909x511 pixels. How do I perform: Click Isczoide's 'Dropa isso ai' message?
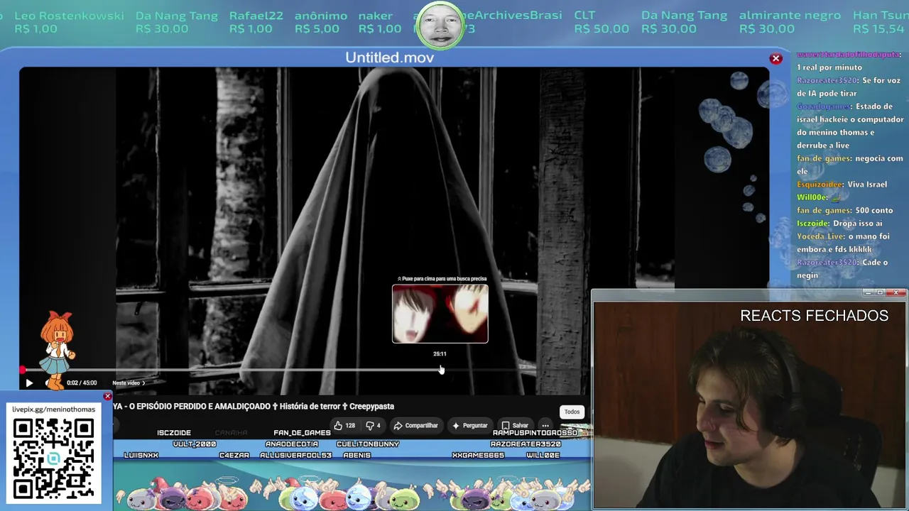pyautogui.click(x=839, y=223)
